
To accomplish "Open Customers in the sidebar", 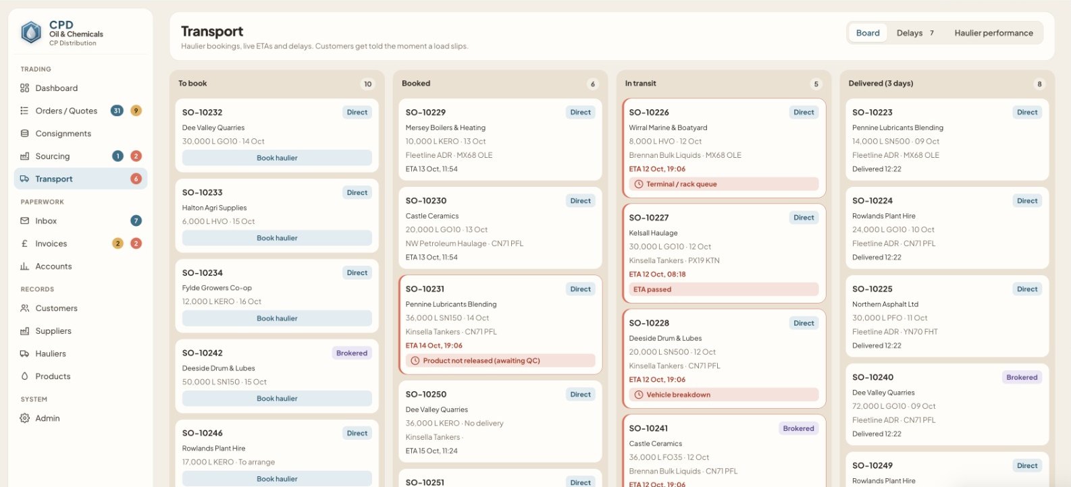I will pyautogui.click(x=80, y=308).
